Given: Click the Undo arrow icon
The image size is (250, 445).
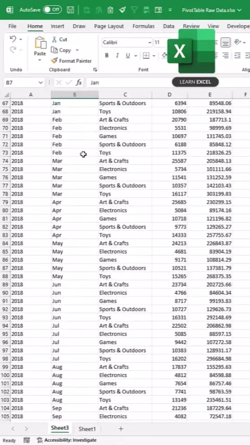Looking at the screenshot, I should click(x=13, y=39).
